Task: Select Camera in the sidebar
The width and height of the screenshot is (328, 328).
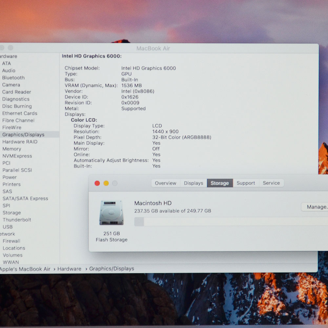Action: coord(11,85)
